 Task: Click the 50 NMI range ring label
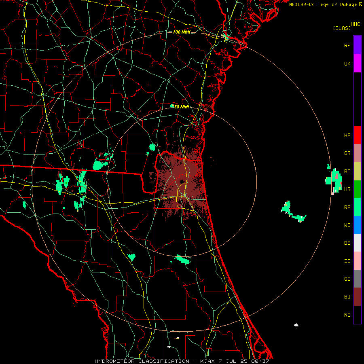(x=182, y=107)
